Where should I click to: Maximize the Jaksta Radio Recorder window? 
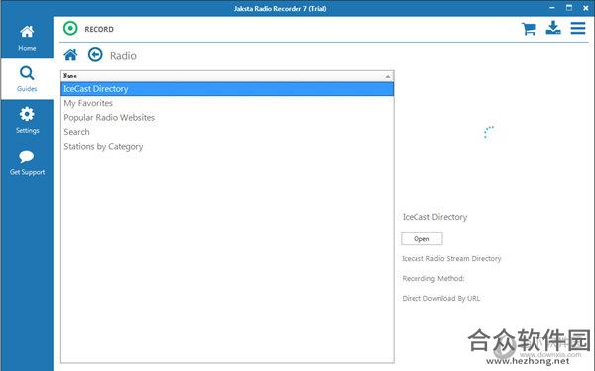coord(569,8)
